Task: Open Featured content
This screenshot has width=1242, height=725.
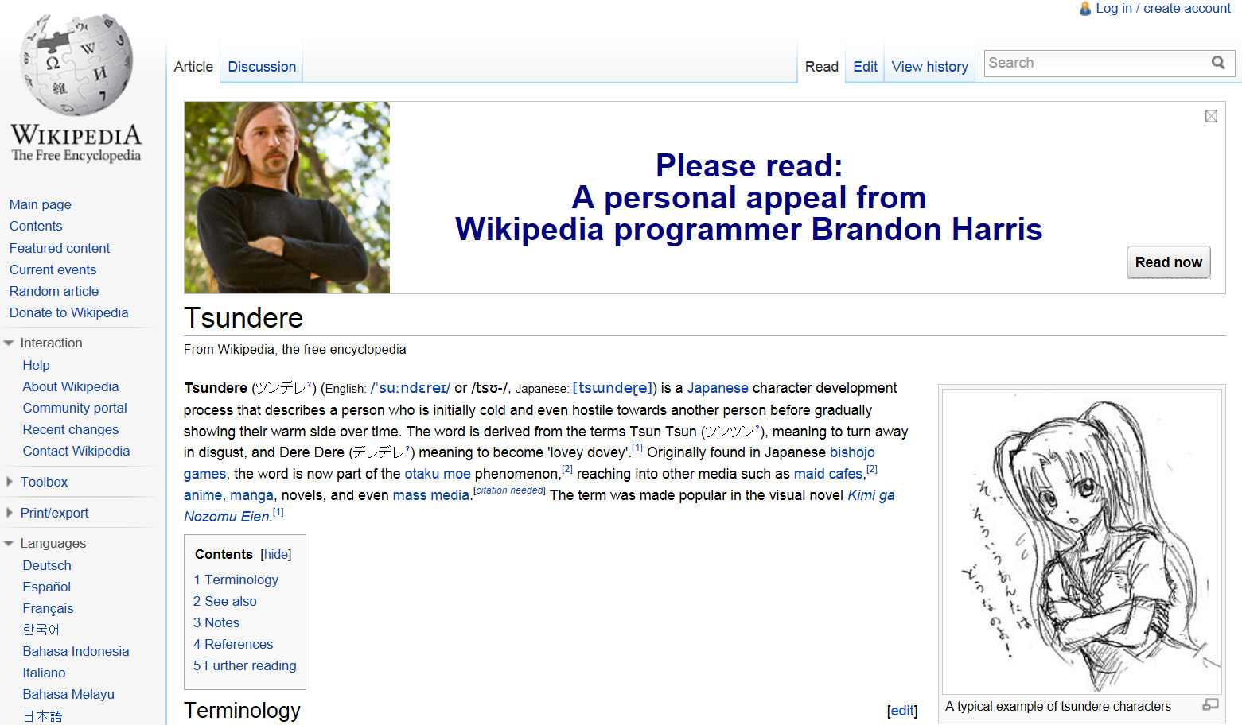Action: pyautogui.click(x=60, y=248)
